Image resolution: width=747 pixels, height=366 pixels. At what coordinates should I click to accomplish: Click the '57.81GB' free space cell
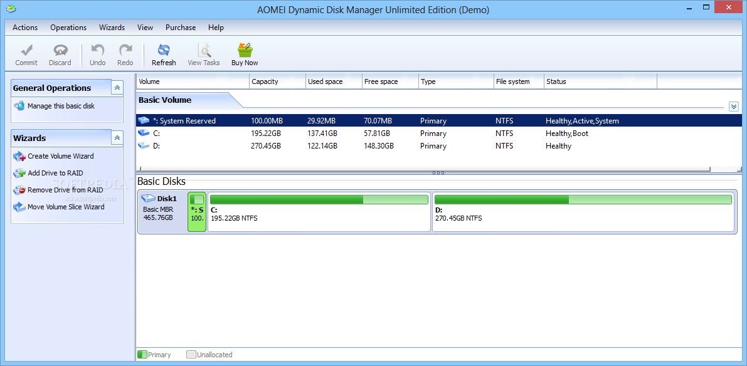click(x=377, y=133)
